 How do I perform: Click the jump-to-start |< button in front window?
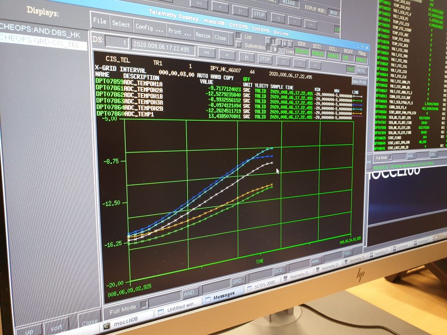(247, 57)
